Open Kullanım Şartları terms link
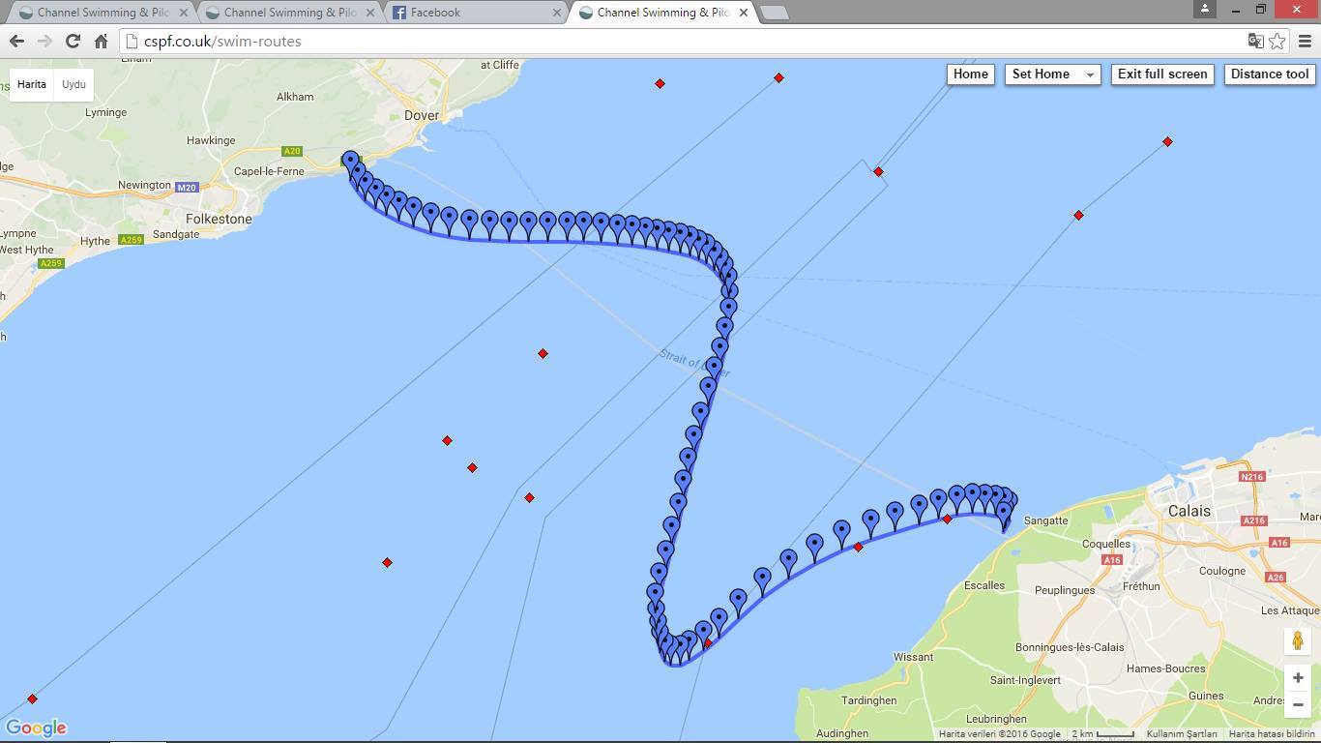Image resolution: width=1321 pixels, height=743 pixels. pos(1181,734)
